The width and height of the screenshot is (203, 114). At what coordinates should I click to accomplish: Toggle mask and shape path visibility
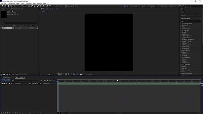(x=63, y=74)
